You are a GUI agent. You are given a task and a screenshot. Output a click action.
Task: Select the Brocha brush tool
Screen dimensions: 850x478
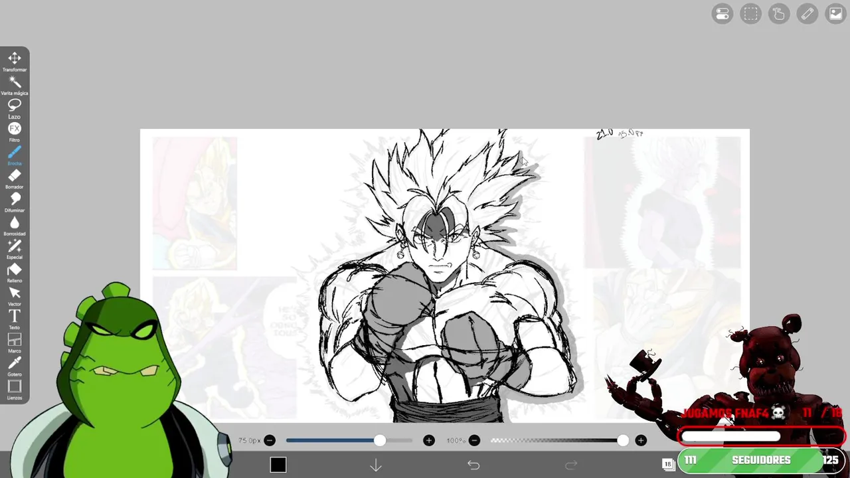tap(15, 155)
